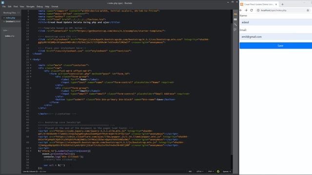This screenshot has width=312, height=175.
Task: Open the PHP language mode dropdown
Action: point(211,172)
